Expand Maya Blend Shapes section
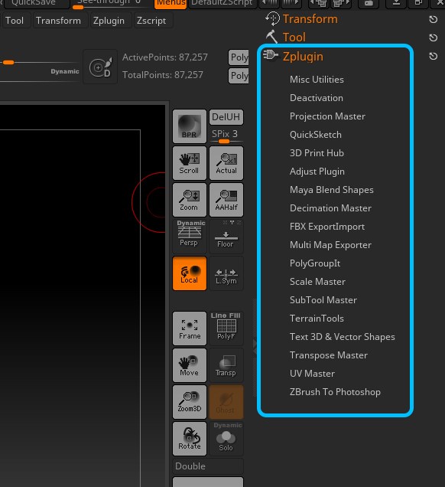The height and width of the screenshot is (487, 445). [332, 190]
